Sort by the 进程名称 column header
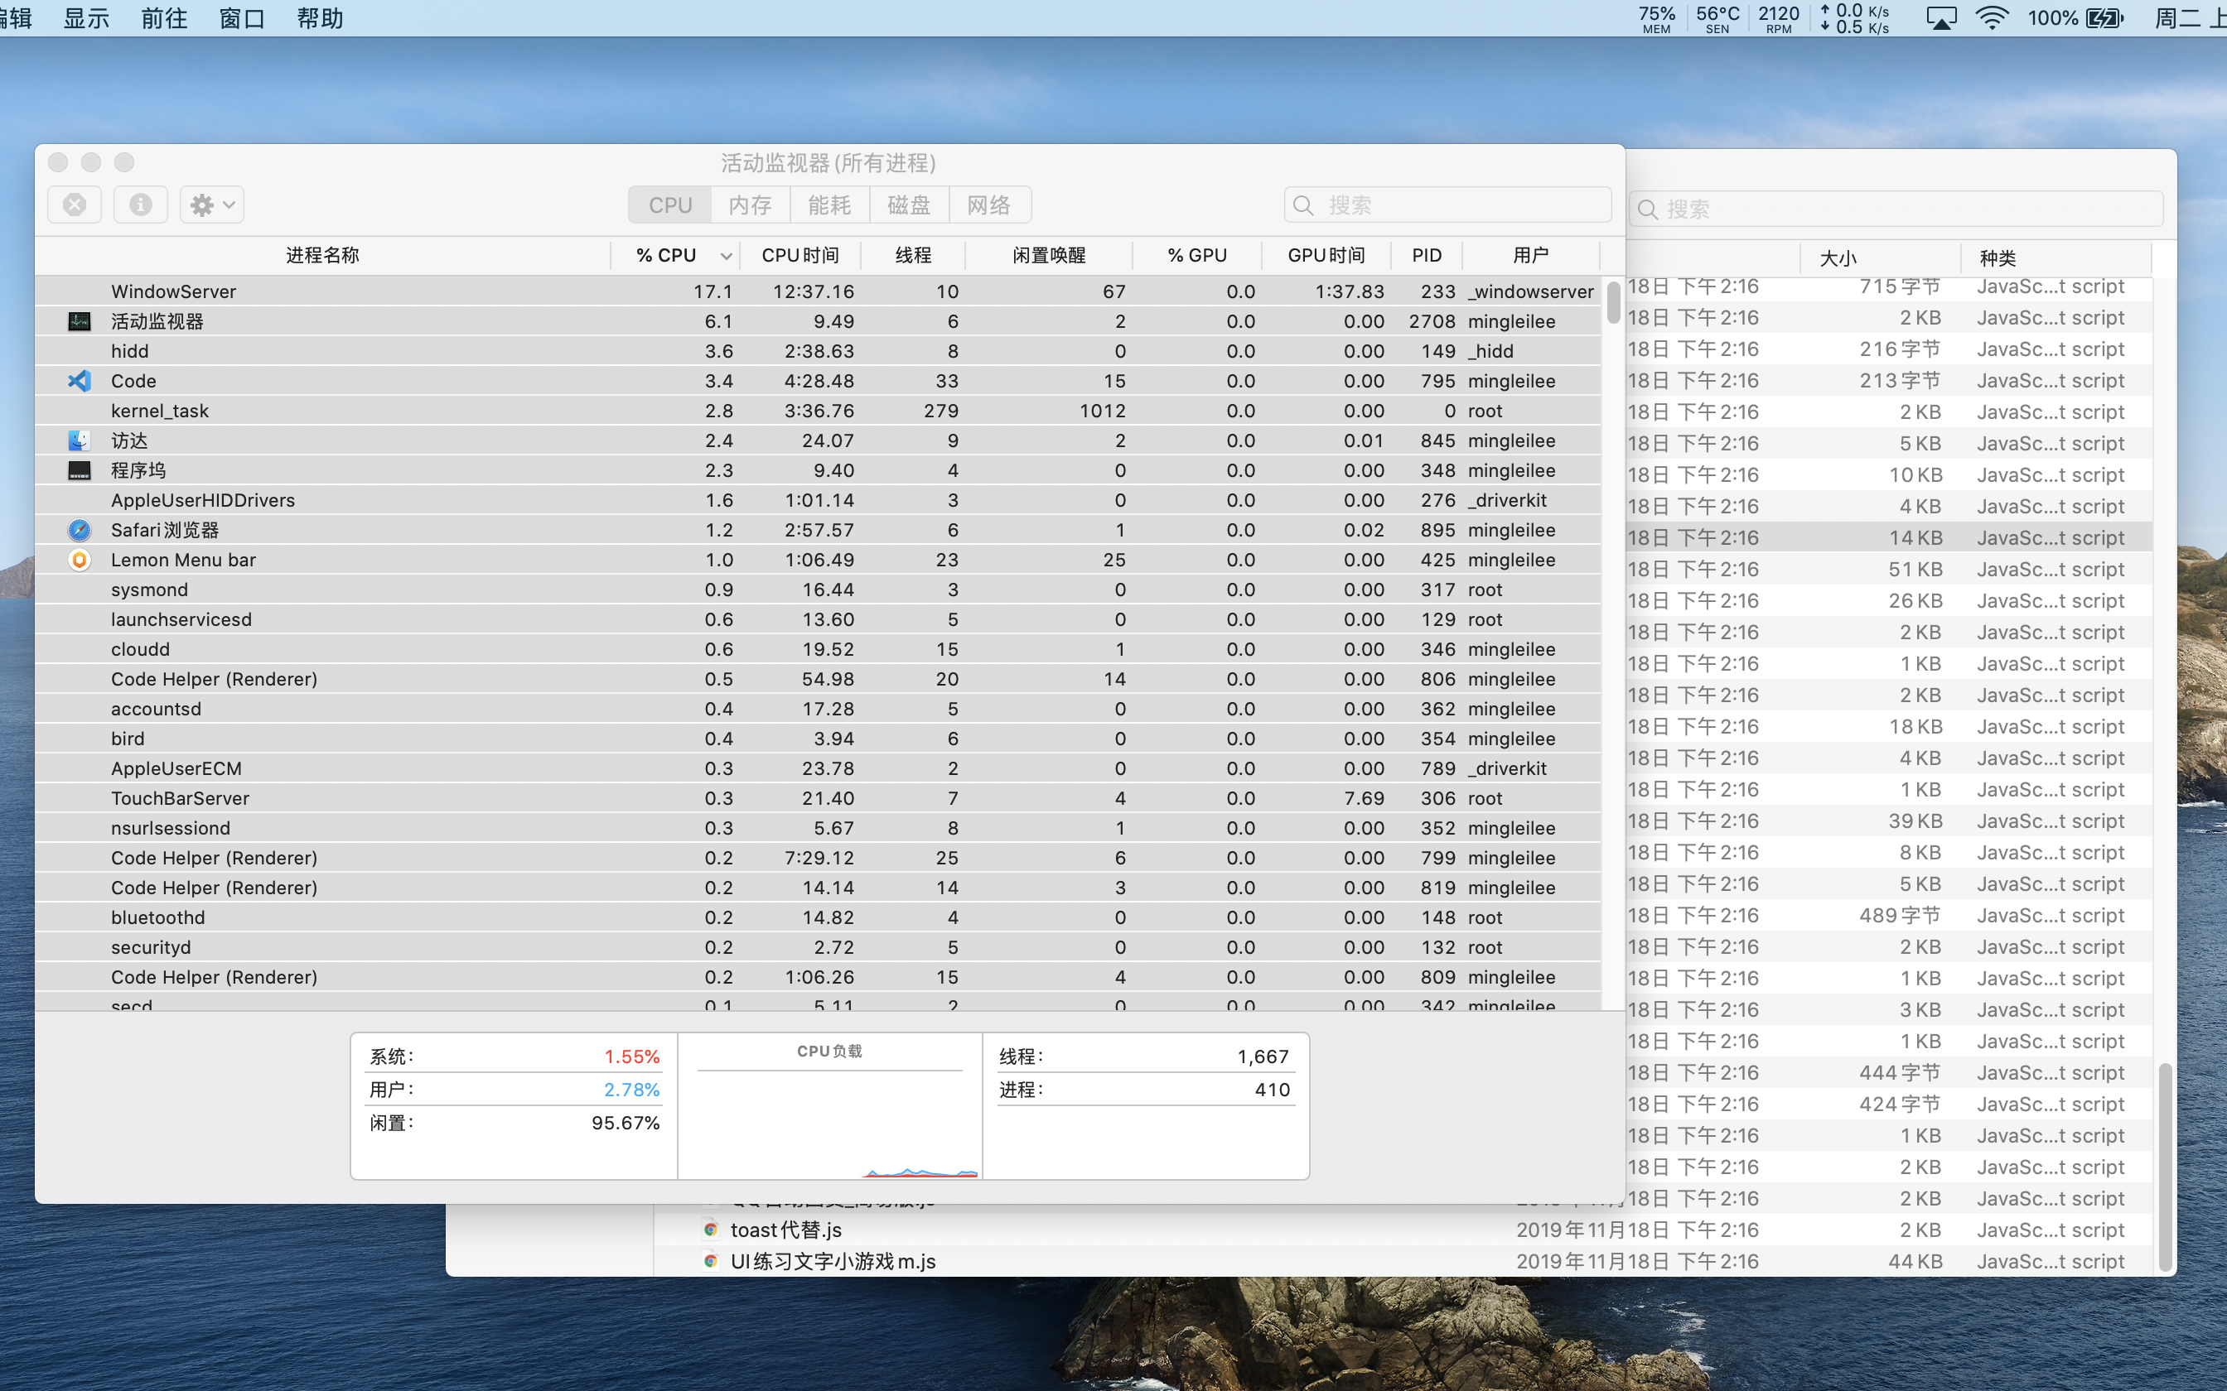The height and width of the screenshot is (1391, 2227). point(322,255)
